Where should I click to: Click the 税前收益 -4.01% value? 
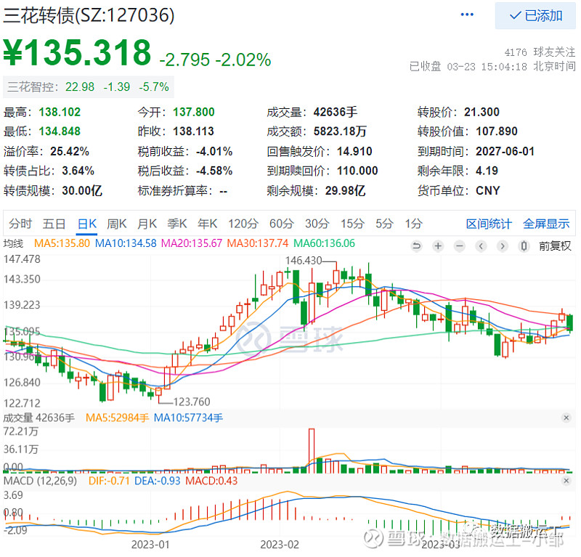pyautogui.click(x=214, y=151)
